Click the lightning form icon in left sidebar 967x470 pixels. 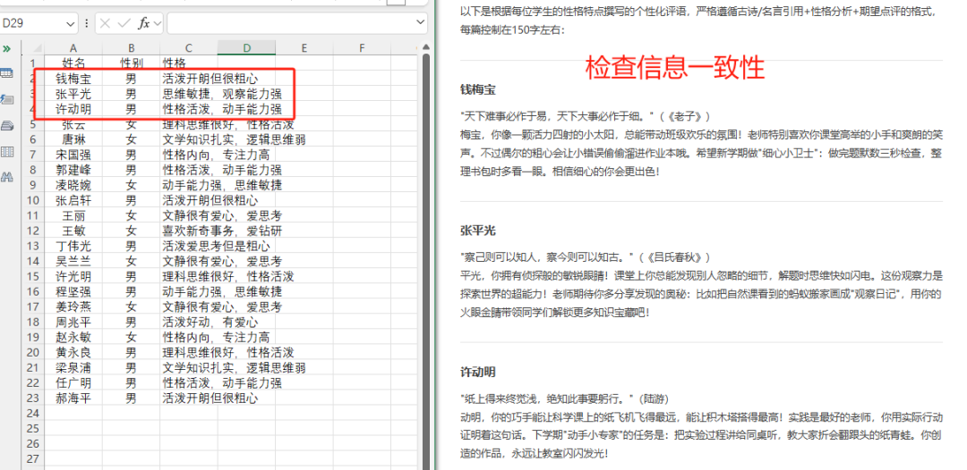[x=7, y=99]
